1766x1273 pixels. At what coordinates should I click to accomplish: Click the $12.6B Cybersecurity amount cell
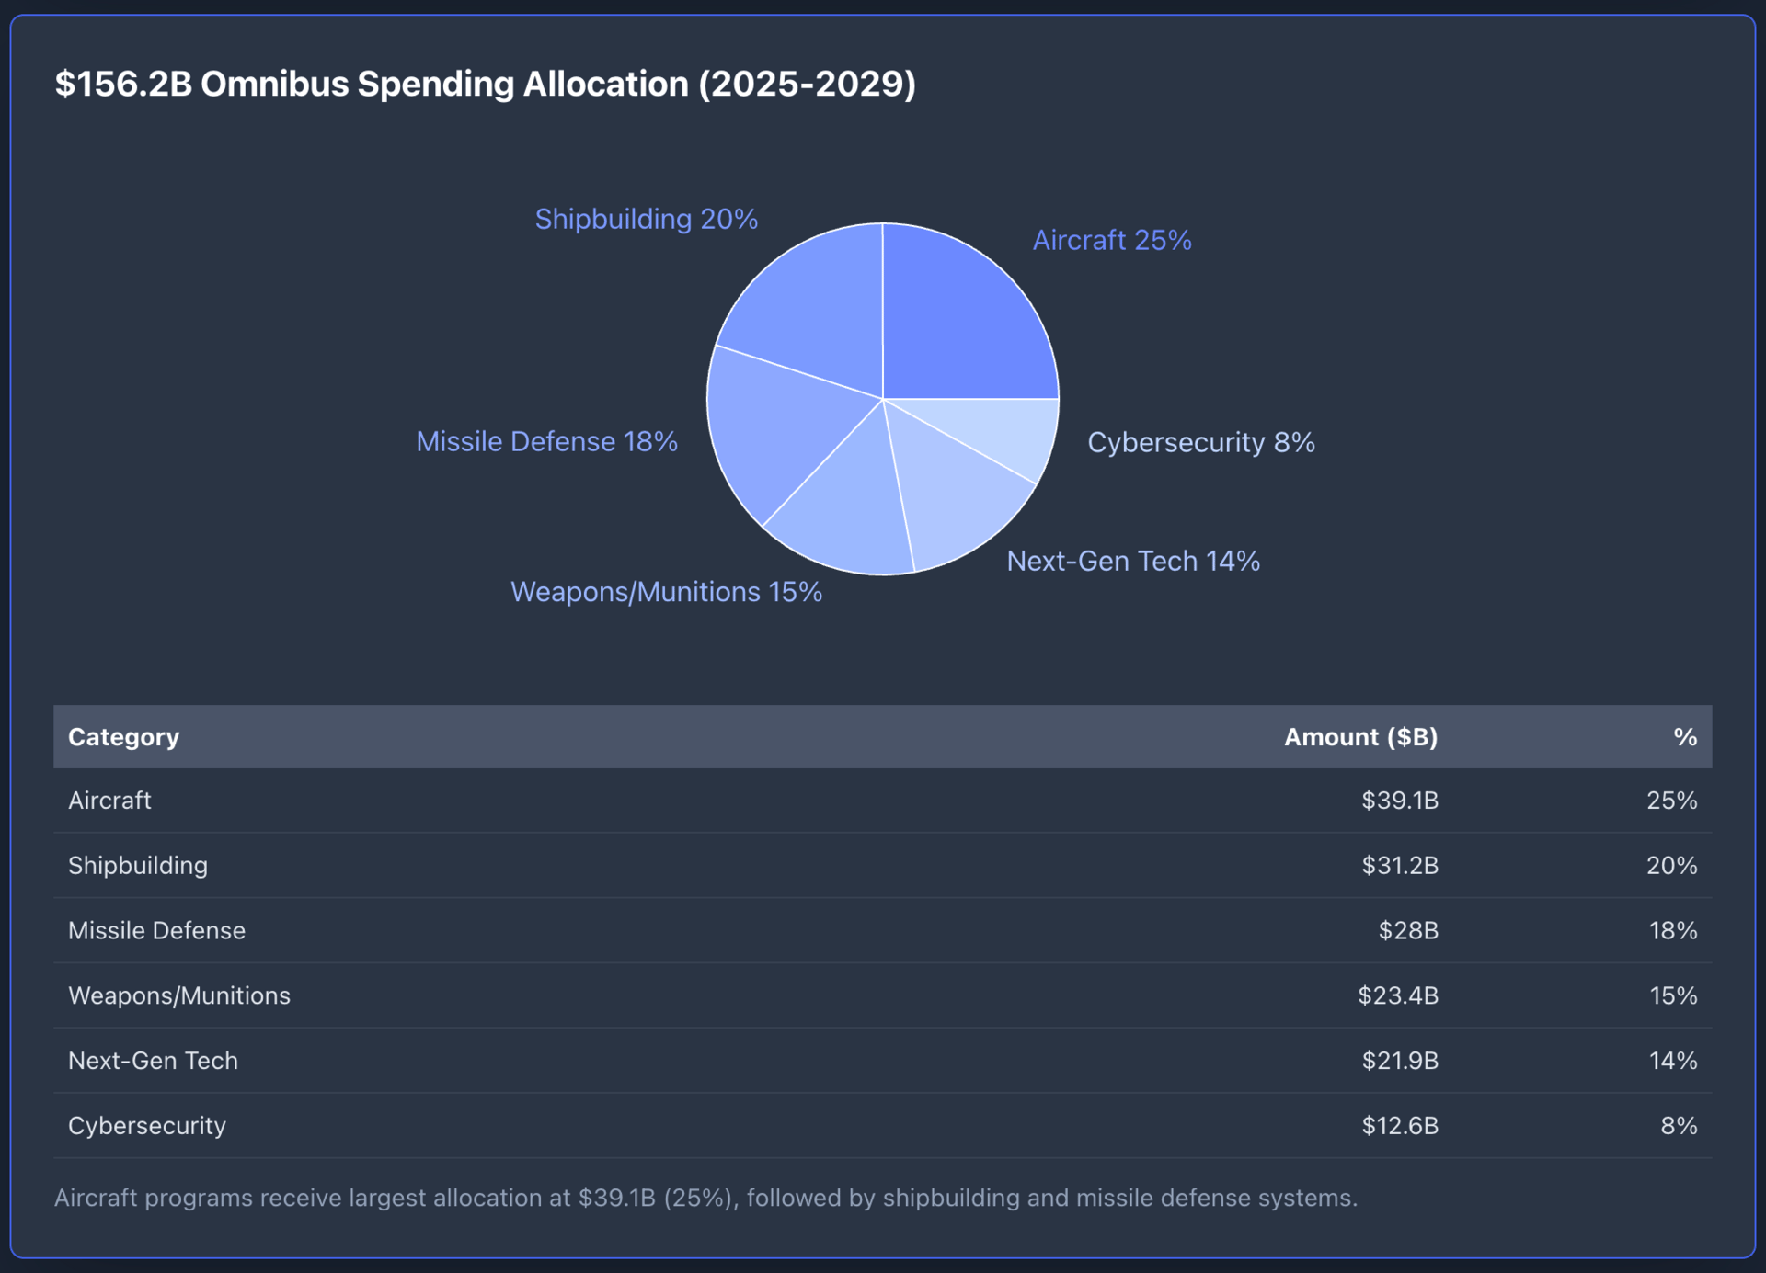[1399, 1126]
